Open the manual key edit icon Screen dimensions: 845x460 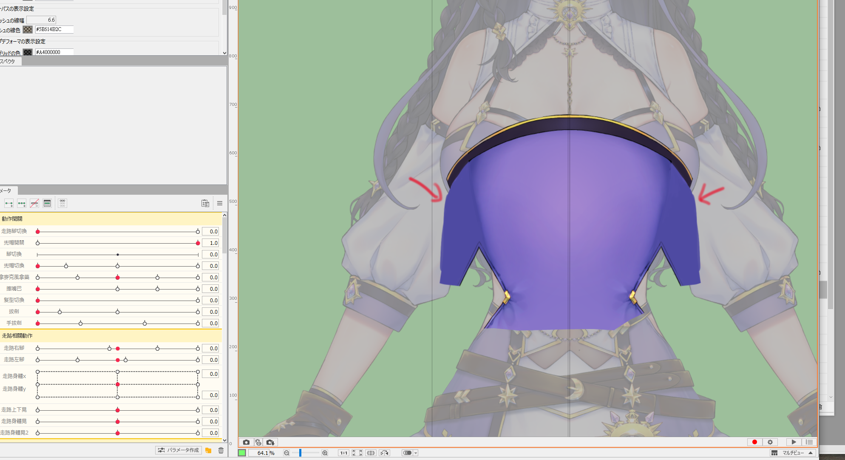click(x=47, y=203)
